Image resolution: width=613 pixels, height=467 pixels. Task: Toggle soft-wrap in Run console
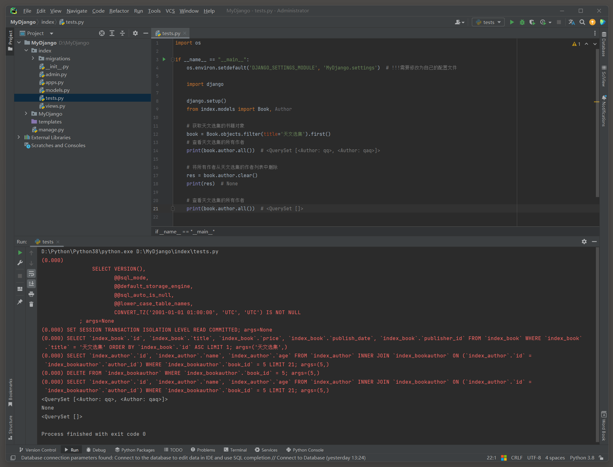click(31, 273)
